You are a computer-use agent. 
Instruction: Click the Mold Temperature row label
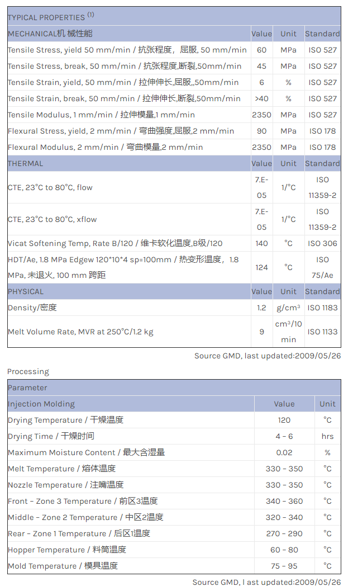[63, 566]
